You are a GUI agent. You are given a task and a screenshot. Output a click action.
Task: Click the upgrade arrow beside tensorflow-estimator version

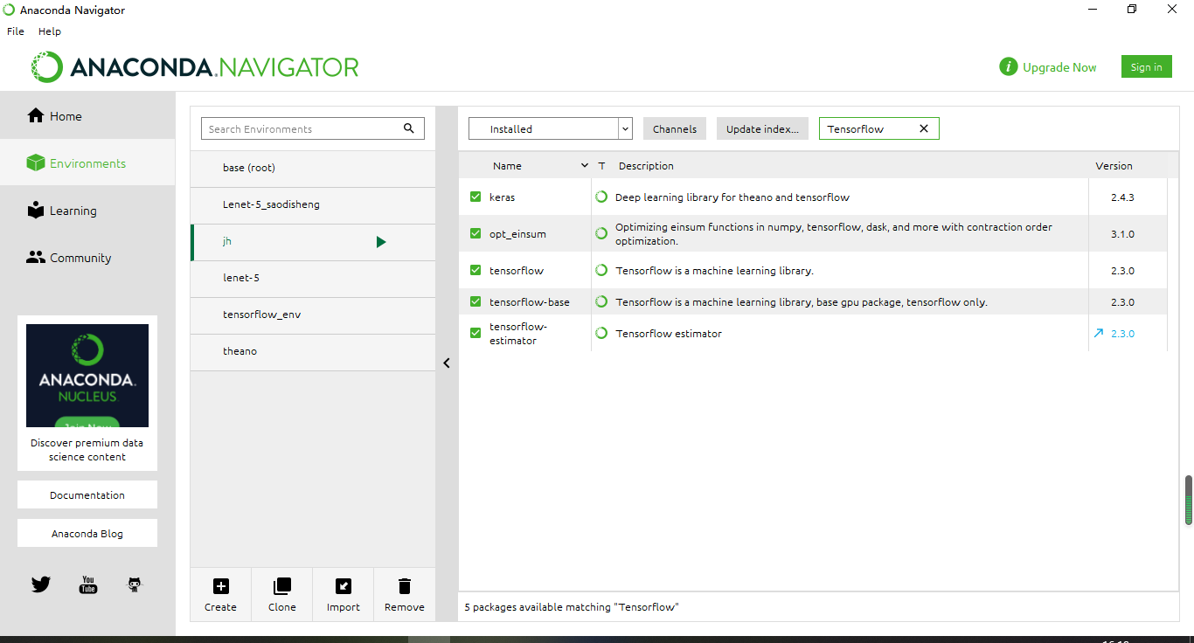(x=1099, y=333)
